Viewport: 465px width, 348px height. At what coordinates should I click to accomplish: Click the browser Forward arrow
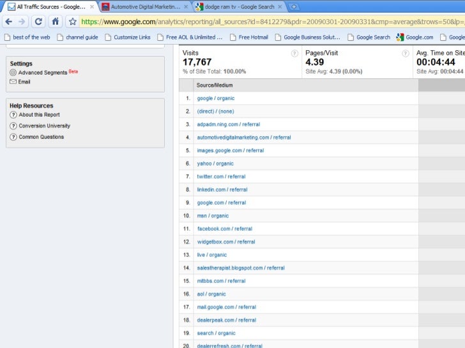pyautogui.click(x=22, y=22)
